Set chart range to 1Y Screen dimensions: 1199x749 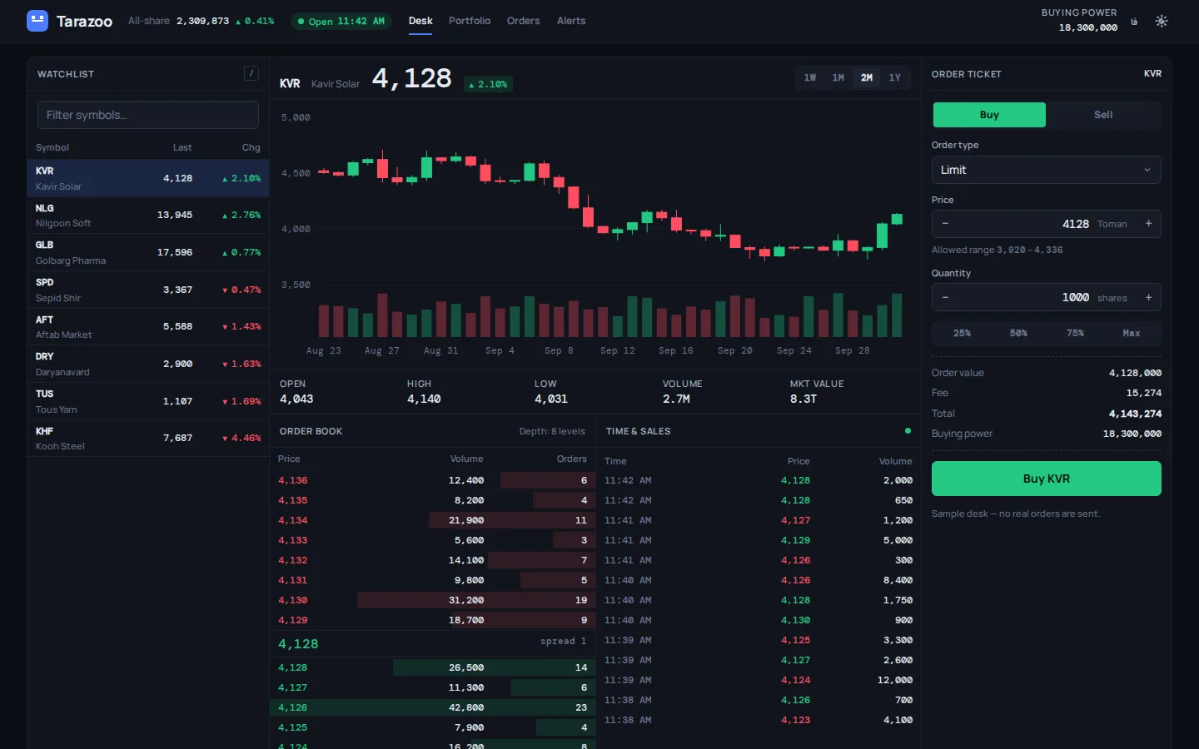(x=895, y=77)
